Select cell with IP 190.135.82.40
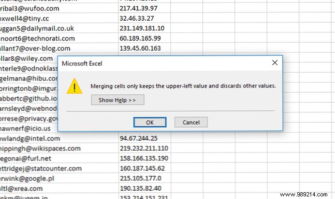This screenshot has height=199, width=335. click(x=144, y=188)
